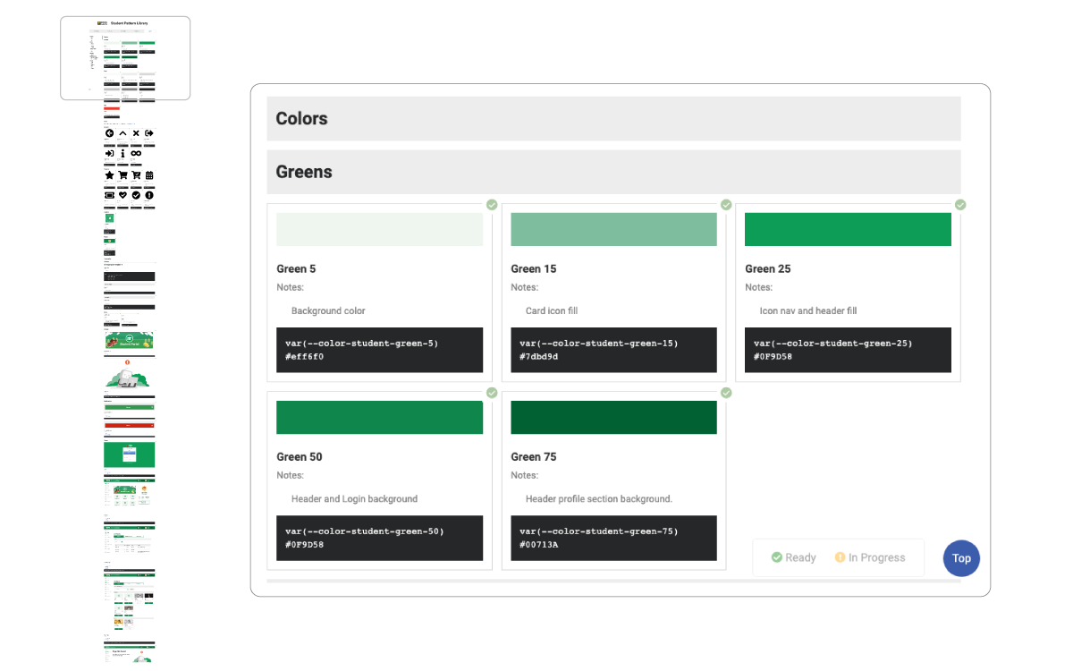Click the chevron-up icon in the sidebar
Image resolution: width=1073 pixels, height=671 pixels.
click(x=123, y=132)
